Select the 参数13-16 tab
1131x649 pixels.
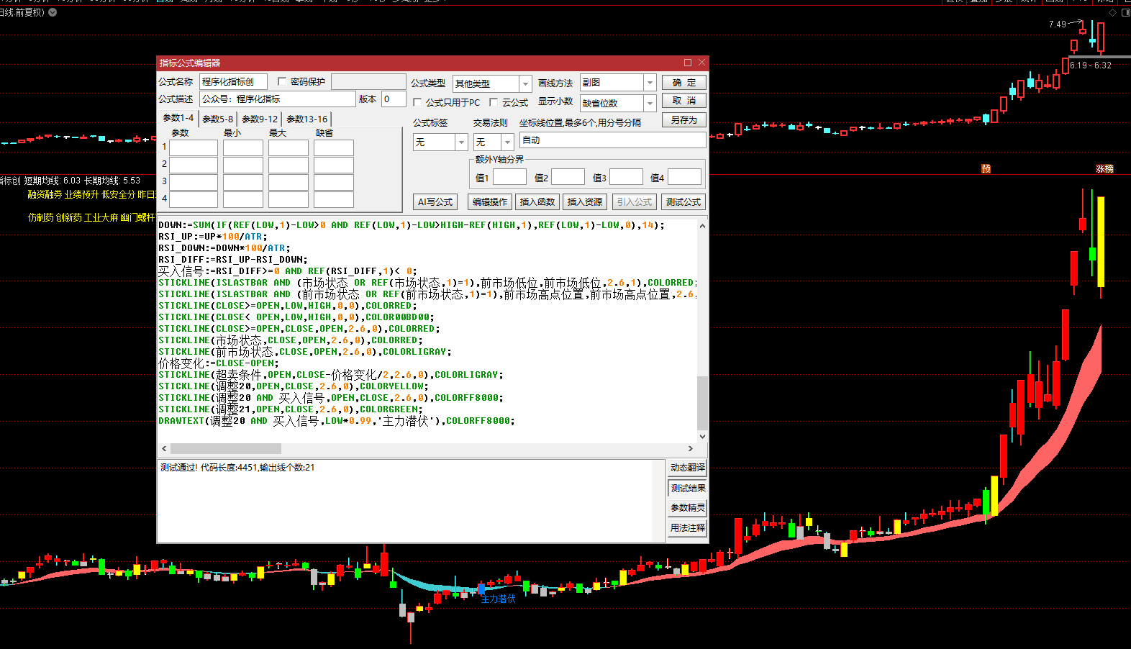[306, 119]
